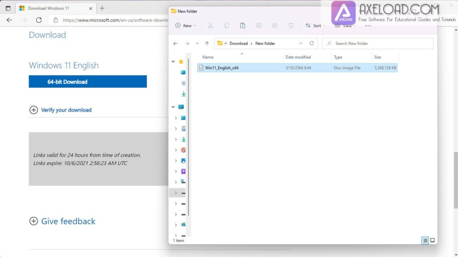This screenshot has width=458, height=257.
Task: Click the Search New folder box
Action: 377,43
